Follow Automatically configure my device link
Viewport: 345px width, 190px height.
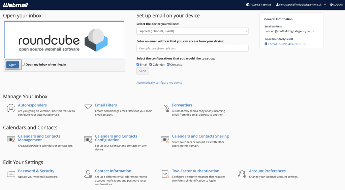(x=159, y=83)
